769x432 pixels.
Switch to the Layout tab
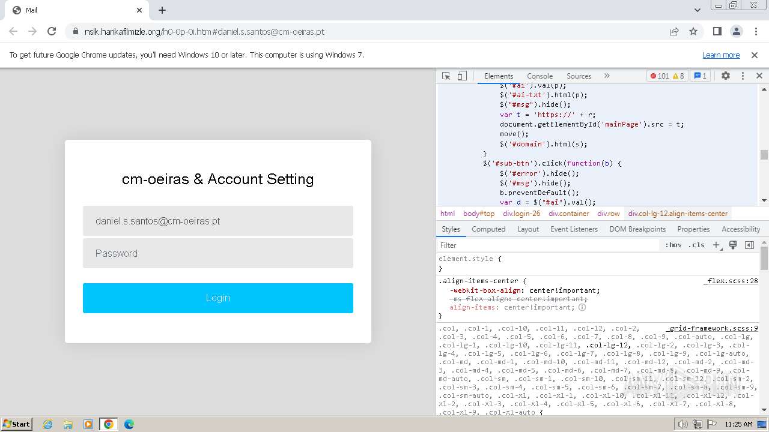(x=528, y=229)
